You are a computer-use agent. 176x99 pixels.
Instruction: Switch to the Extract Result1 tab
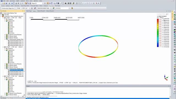point(41,11)
